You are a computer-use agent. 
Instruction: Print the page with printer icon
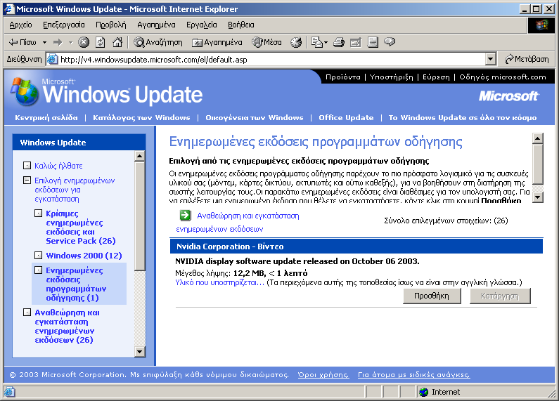pos(339,42)
